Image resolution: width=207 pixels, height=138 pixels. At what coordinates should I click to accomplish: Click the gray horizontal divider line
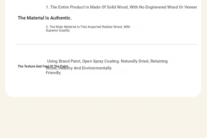107,44
